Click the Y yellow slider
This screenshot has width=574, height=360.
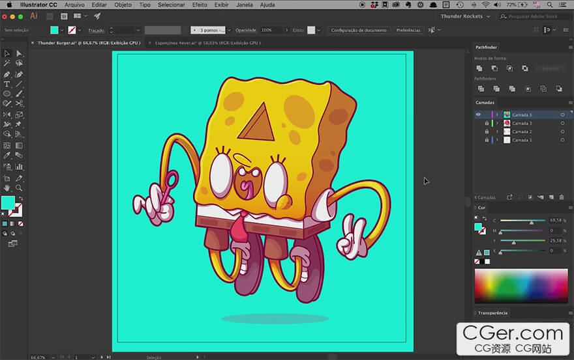tap(522, 240)
